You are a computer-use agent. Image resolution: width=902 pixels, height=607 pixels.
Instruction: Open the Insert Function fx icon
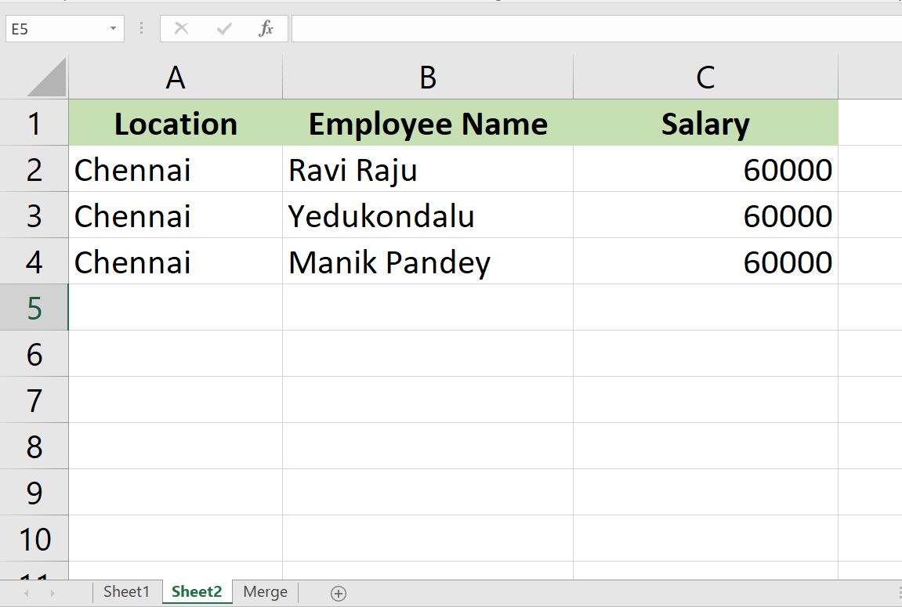(266, 28)
